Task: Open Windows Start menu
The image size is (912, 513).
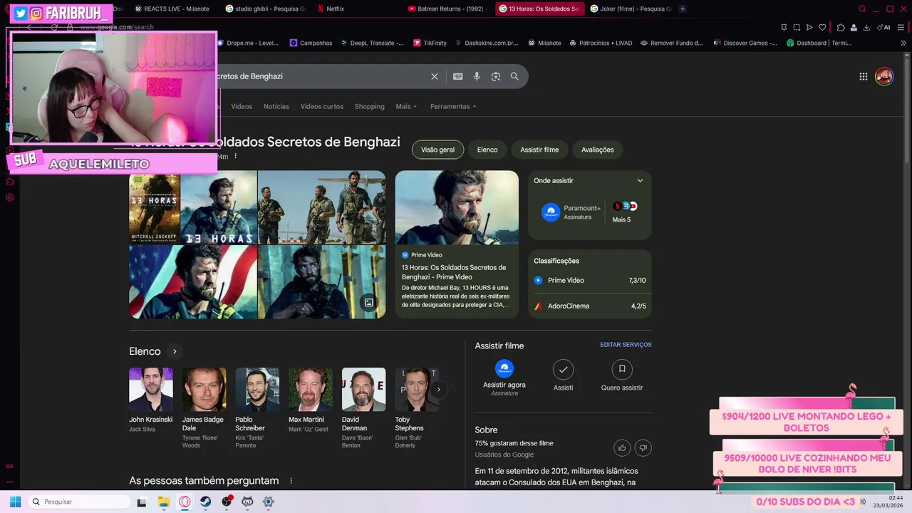Action: pyautogui.click(x=15, y=502)
